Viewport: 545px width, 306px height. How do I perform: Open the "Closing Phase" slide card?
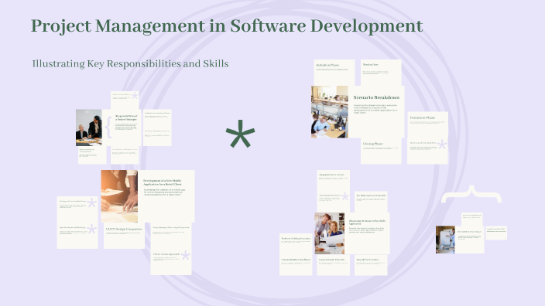[x=381, y=151]
